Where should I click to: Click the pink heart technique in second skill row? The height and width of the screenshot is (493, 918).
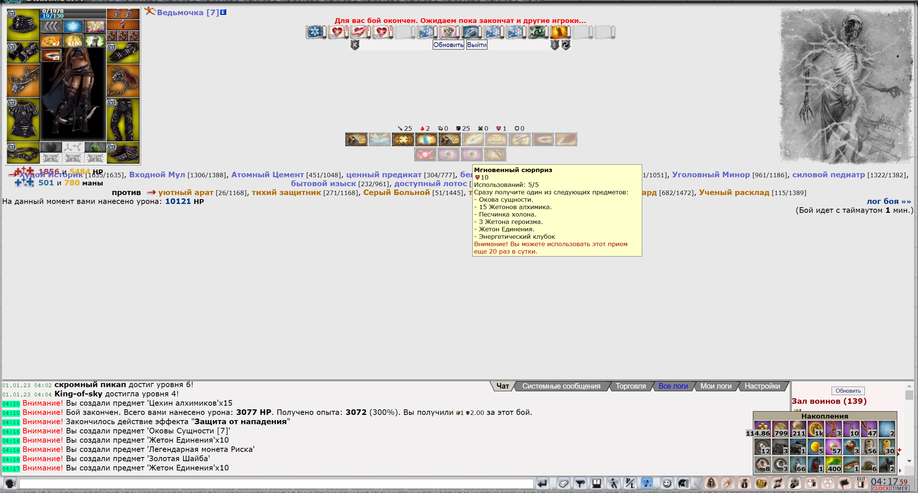click(x=425, y=154)
